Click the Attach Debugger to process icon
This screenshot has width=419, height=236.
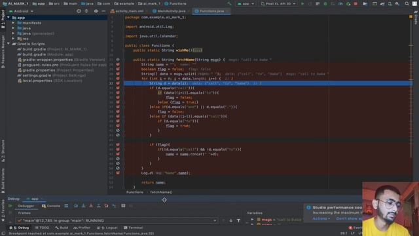coord(348,4)
